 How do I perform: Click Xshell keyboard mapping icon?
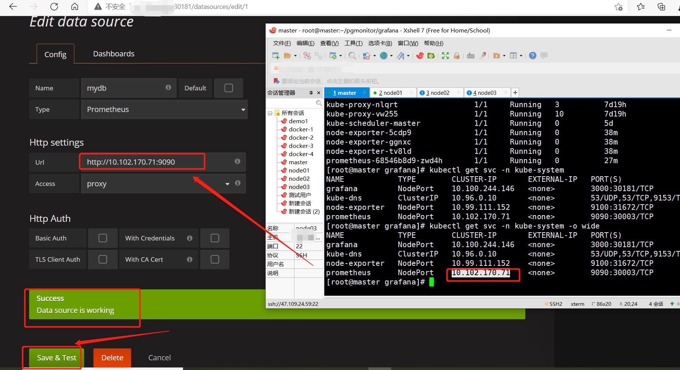(x=471, y=56)
